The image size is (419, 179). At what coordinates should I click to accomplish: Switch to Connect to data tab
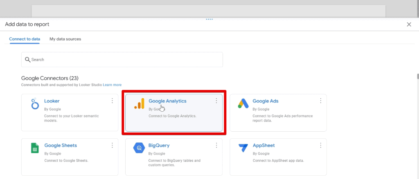tap(25, 39)
